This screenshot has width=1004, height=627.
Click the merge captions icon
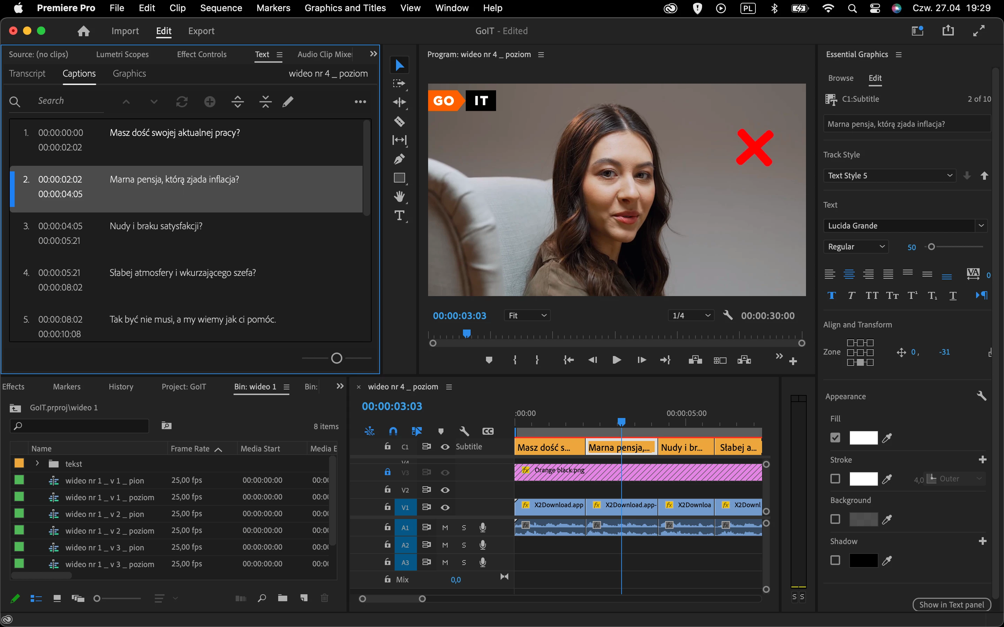(x=265, y=102)
